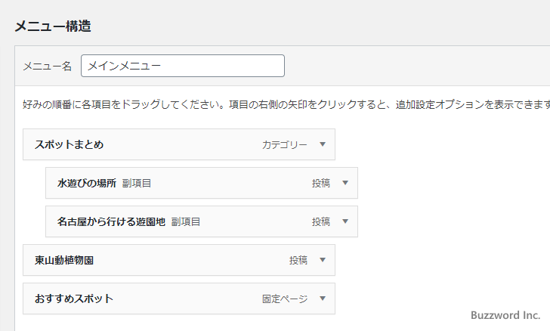Click the メニュー名 field label
550x331 pixels.
[x=47, y=67]
